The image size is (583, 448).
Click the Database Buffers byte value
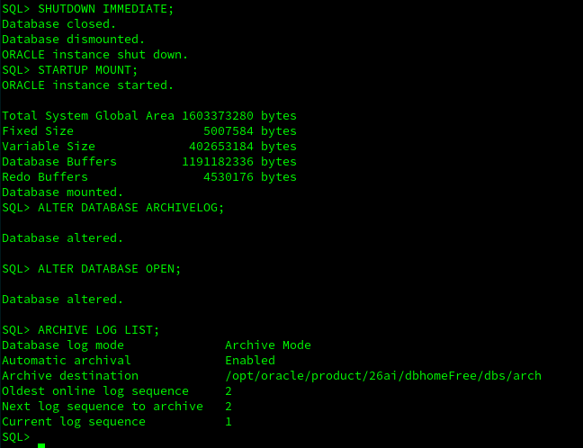[218, 162]
